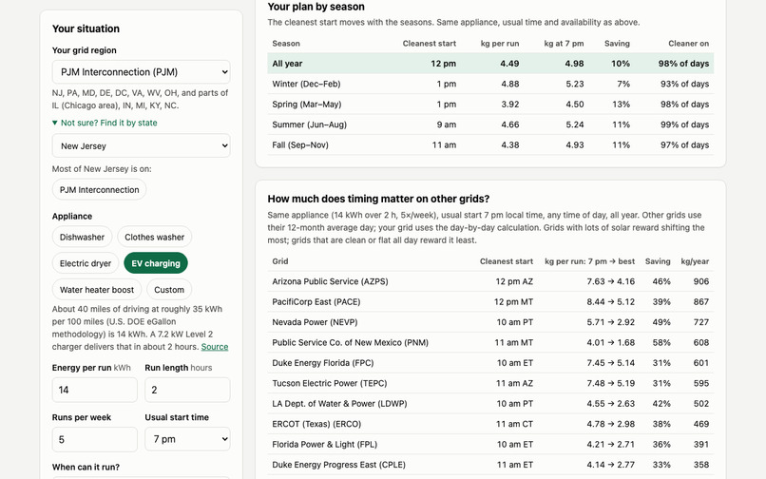Select the 'All year' season row label
The image size is (766, 479).
point(287,64)
